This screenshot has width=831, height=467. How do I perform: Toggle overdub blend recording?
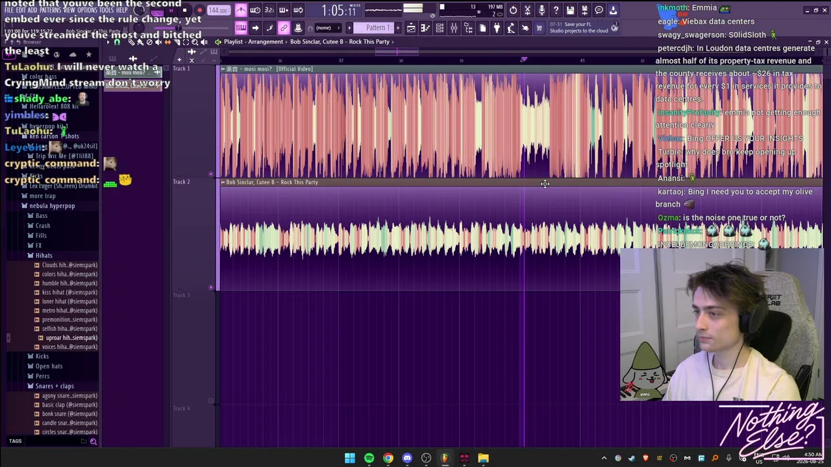pos(284,10)
